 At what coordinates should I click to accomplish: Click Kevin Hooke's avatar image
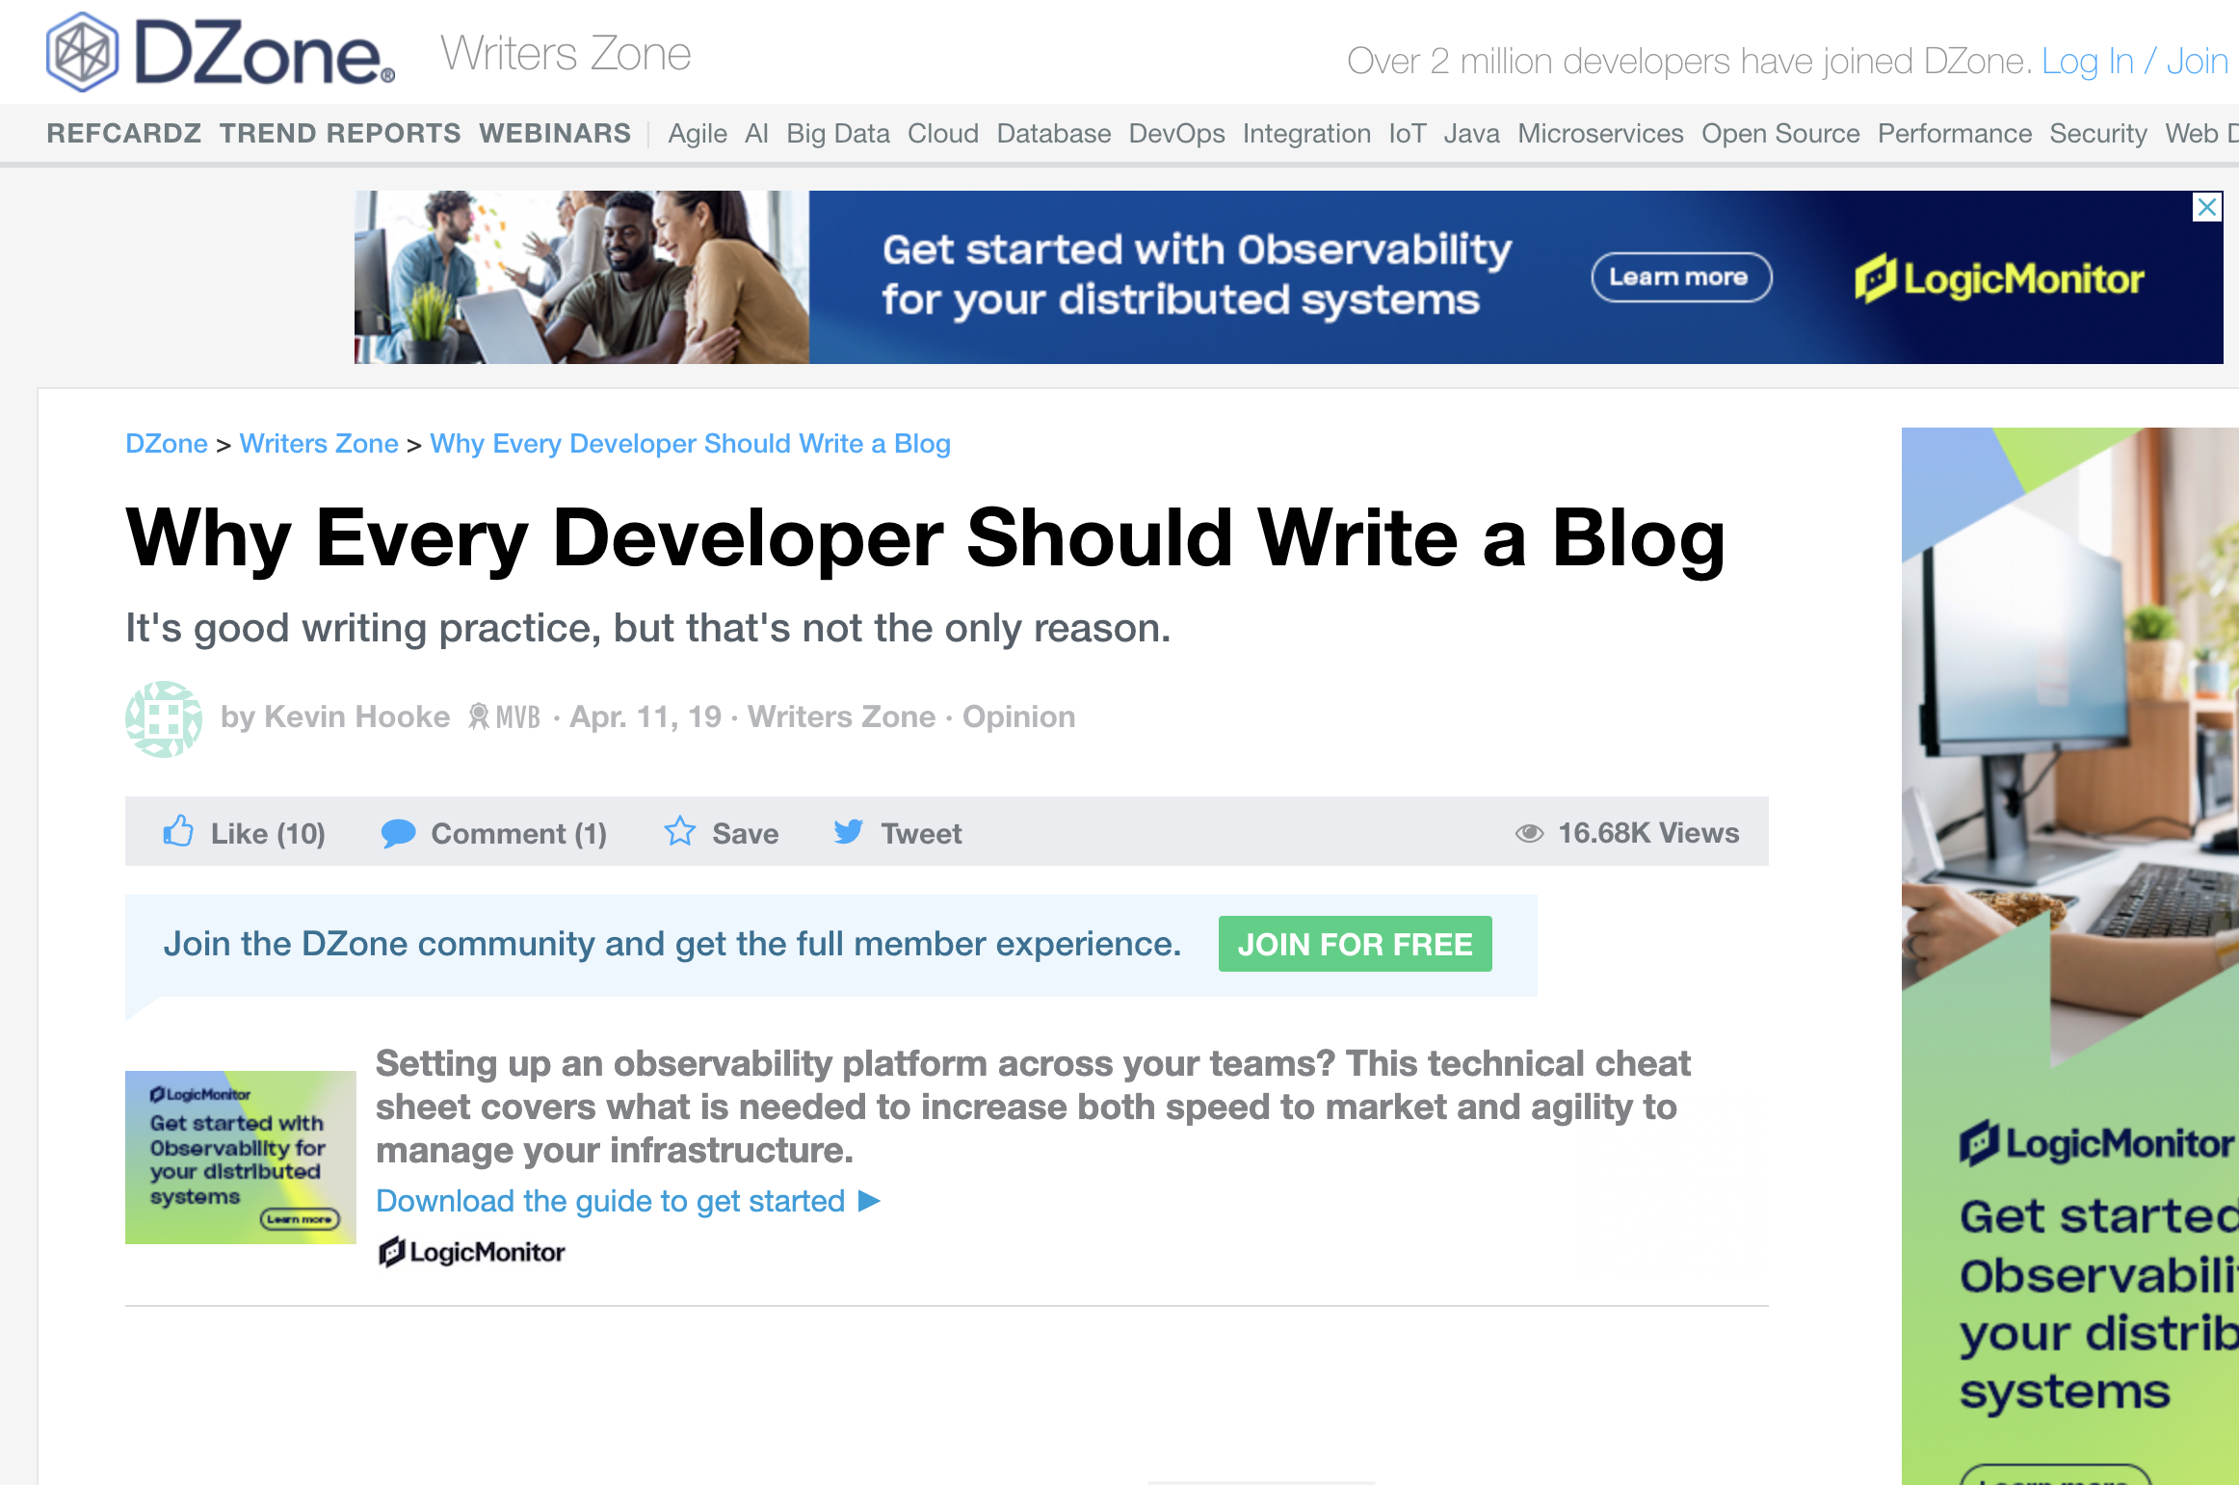pyautogui.click(x=164, y=719)
